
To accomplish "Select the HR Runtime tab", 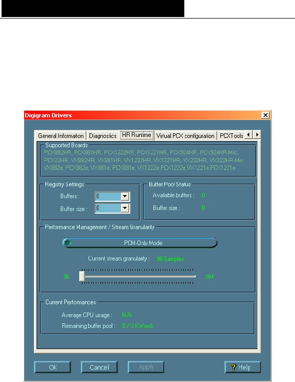I will [136, 135].
